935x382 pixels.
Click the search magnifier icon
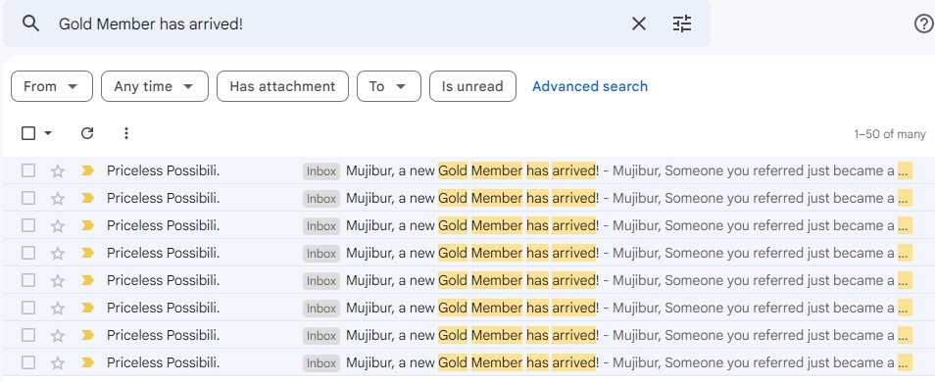click(x=30, y=24)
